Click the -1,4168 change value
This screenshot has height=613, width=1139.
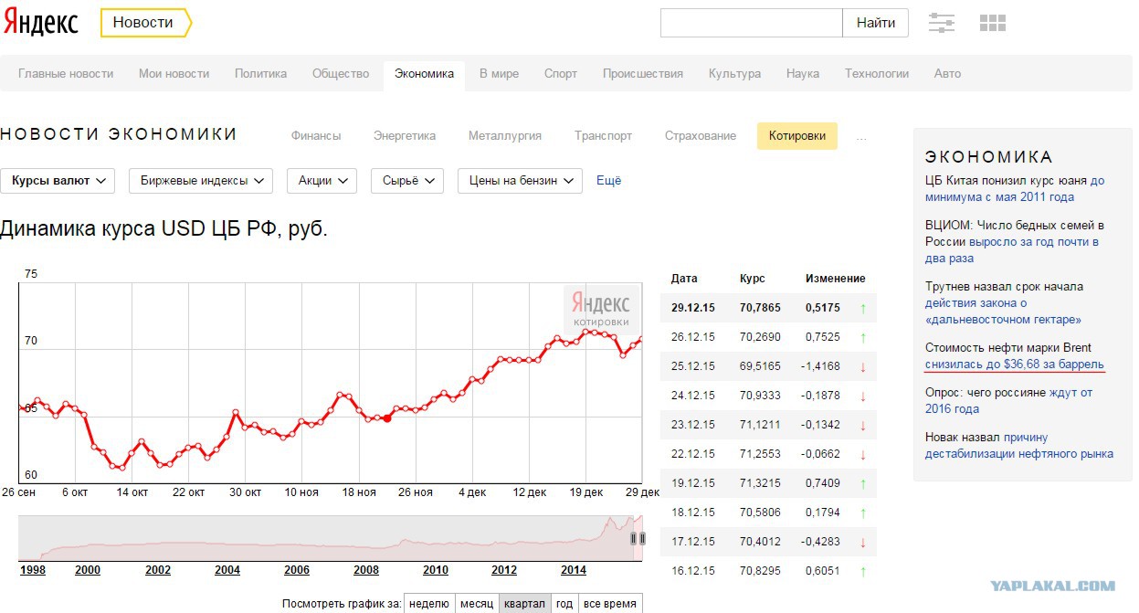[820, 366]
